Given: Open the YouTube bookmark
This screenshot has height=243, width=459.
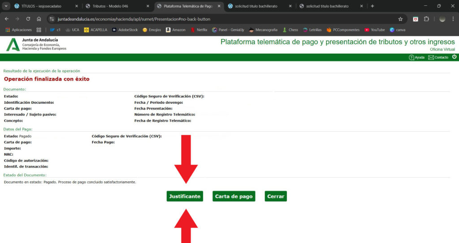Looking at the screenshot, I should click(x=374, y=30).
